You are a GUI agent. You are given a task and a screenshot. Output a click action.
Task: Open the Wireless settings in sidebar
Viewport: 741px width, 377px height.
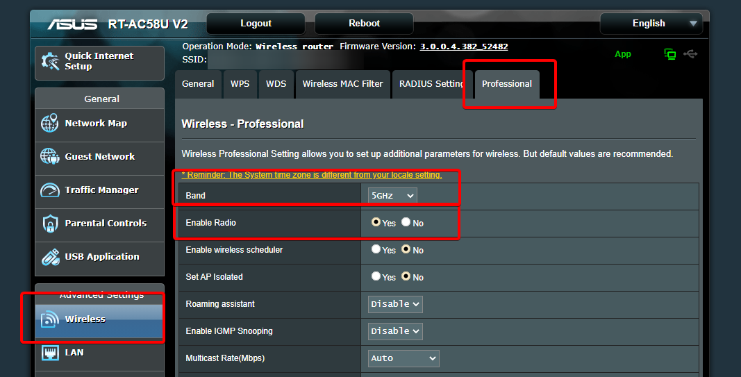point(99,321)
